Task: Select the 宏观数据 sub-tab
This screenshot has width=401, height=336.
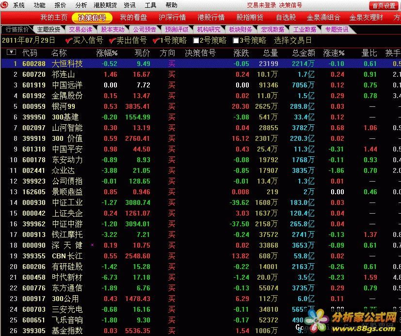Action: point(273,30)
